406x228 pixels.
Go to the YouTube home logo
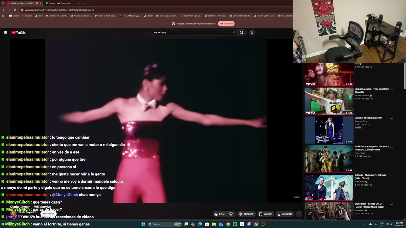click(x=19, y=32)
